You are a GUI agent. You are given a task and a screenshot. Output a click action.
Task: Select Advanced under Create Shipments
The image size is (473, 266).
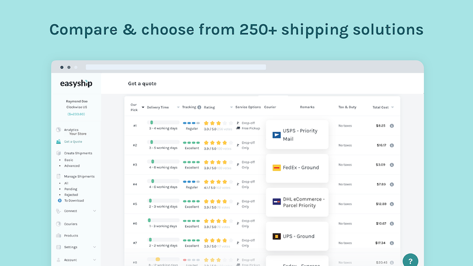(72, 166)
